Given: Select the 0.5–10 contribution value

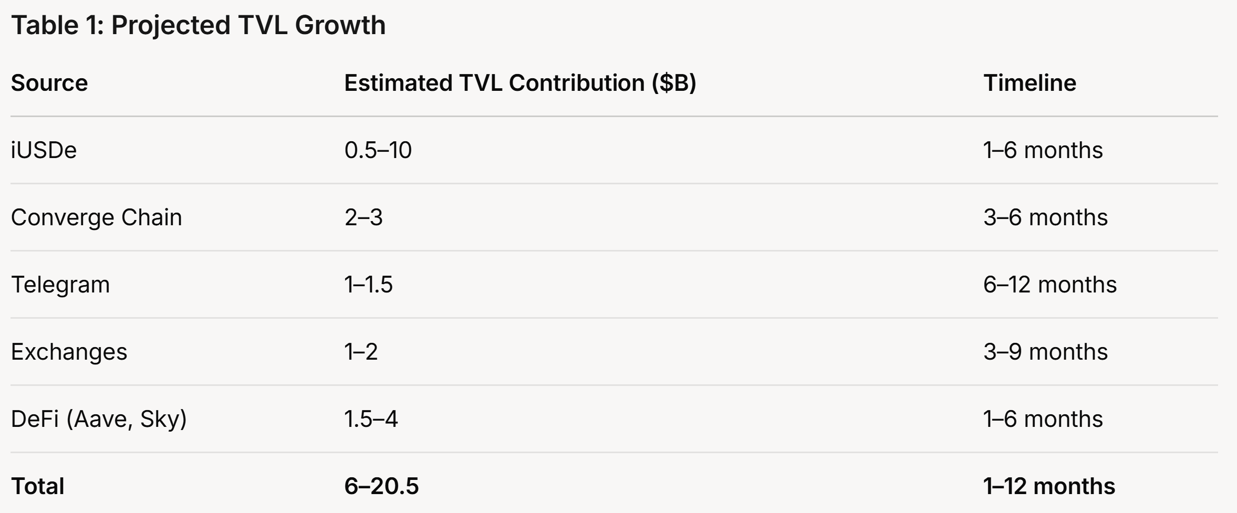Looking at the screenshot, I should point(378,150).
